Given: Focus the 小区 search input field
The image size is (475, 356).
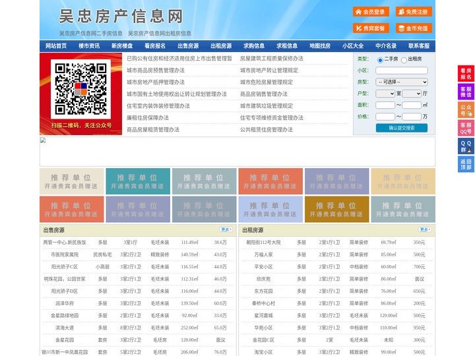Looking at the screenshot, I should point(402,71).
